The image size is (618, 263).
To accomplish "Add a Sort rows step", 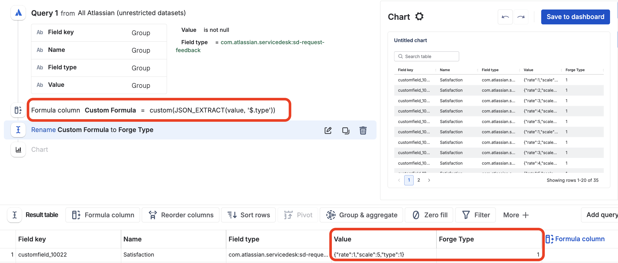I will click(x=248, y=215).
